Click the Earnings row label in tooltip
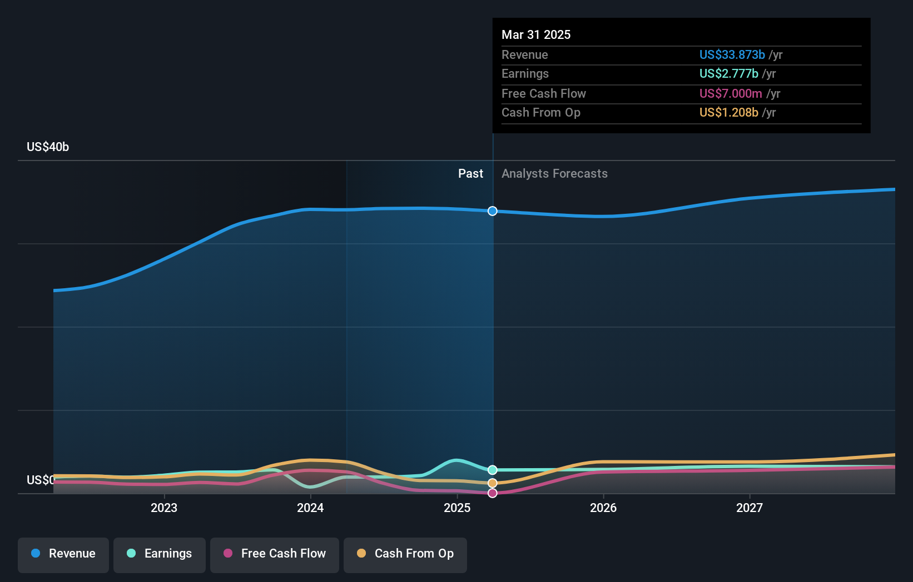This screenshot has width=913, height=582. click(525, 73)
